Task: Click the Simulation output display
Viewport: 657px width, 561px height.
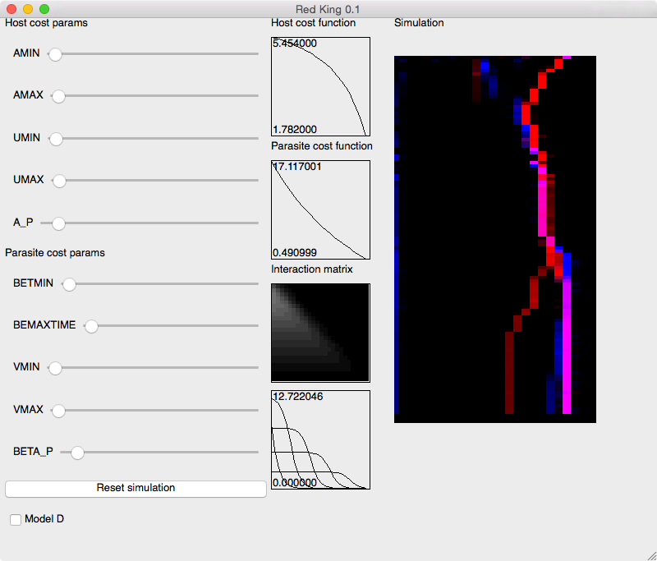Action: click(x=494, y=239)
